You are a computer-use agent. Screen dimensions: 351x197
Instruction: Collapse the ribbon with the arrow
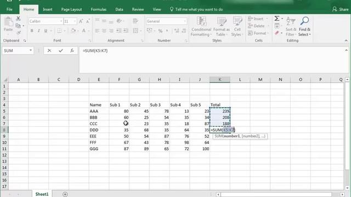[x=346, y=40]
